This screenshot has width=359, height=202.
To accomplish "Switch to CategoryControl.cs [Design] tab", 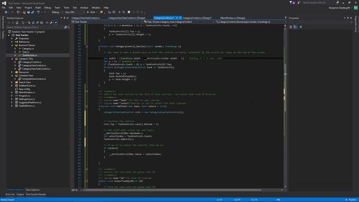I will [x=197, y=17].
